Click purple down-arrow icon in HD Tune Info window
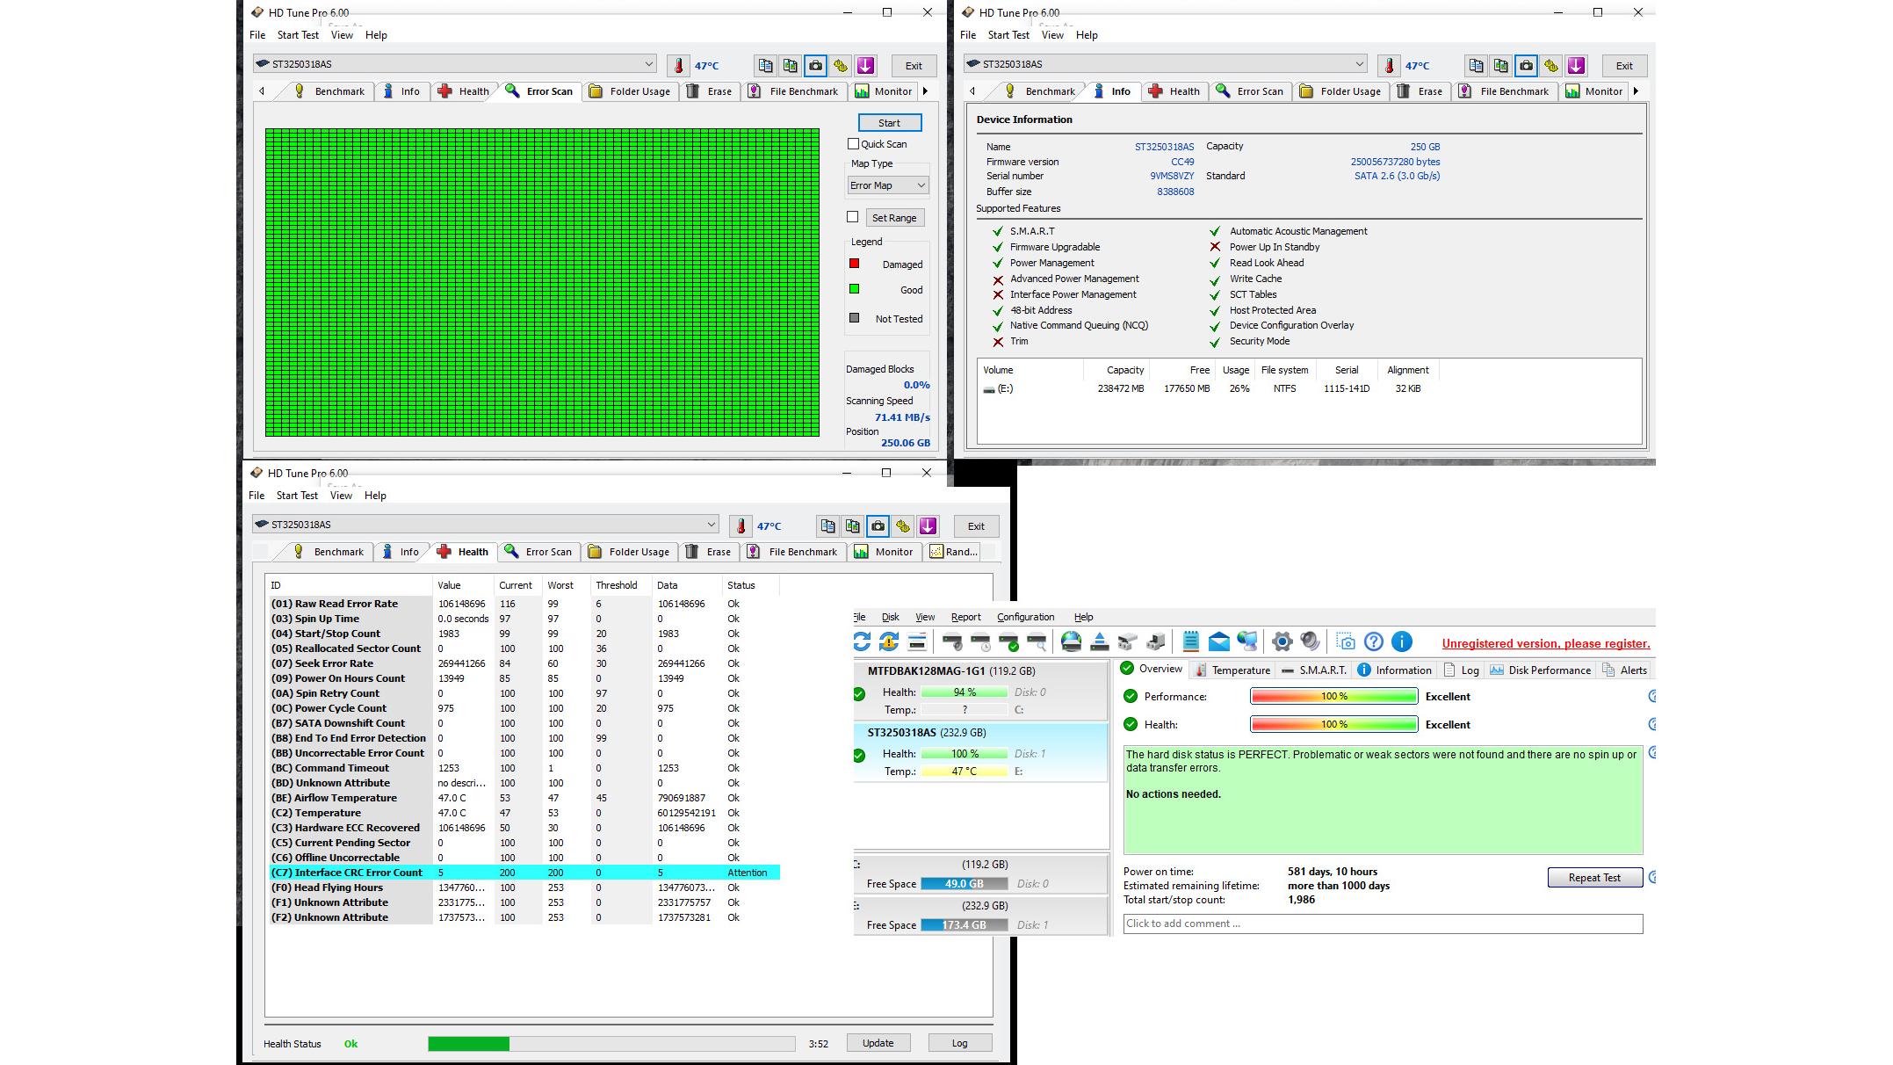The width and height of the screenshot is (1893, 1065). pyautogui.click(x=1576, y=66)
